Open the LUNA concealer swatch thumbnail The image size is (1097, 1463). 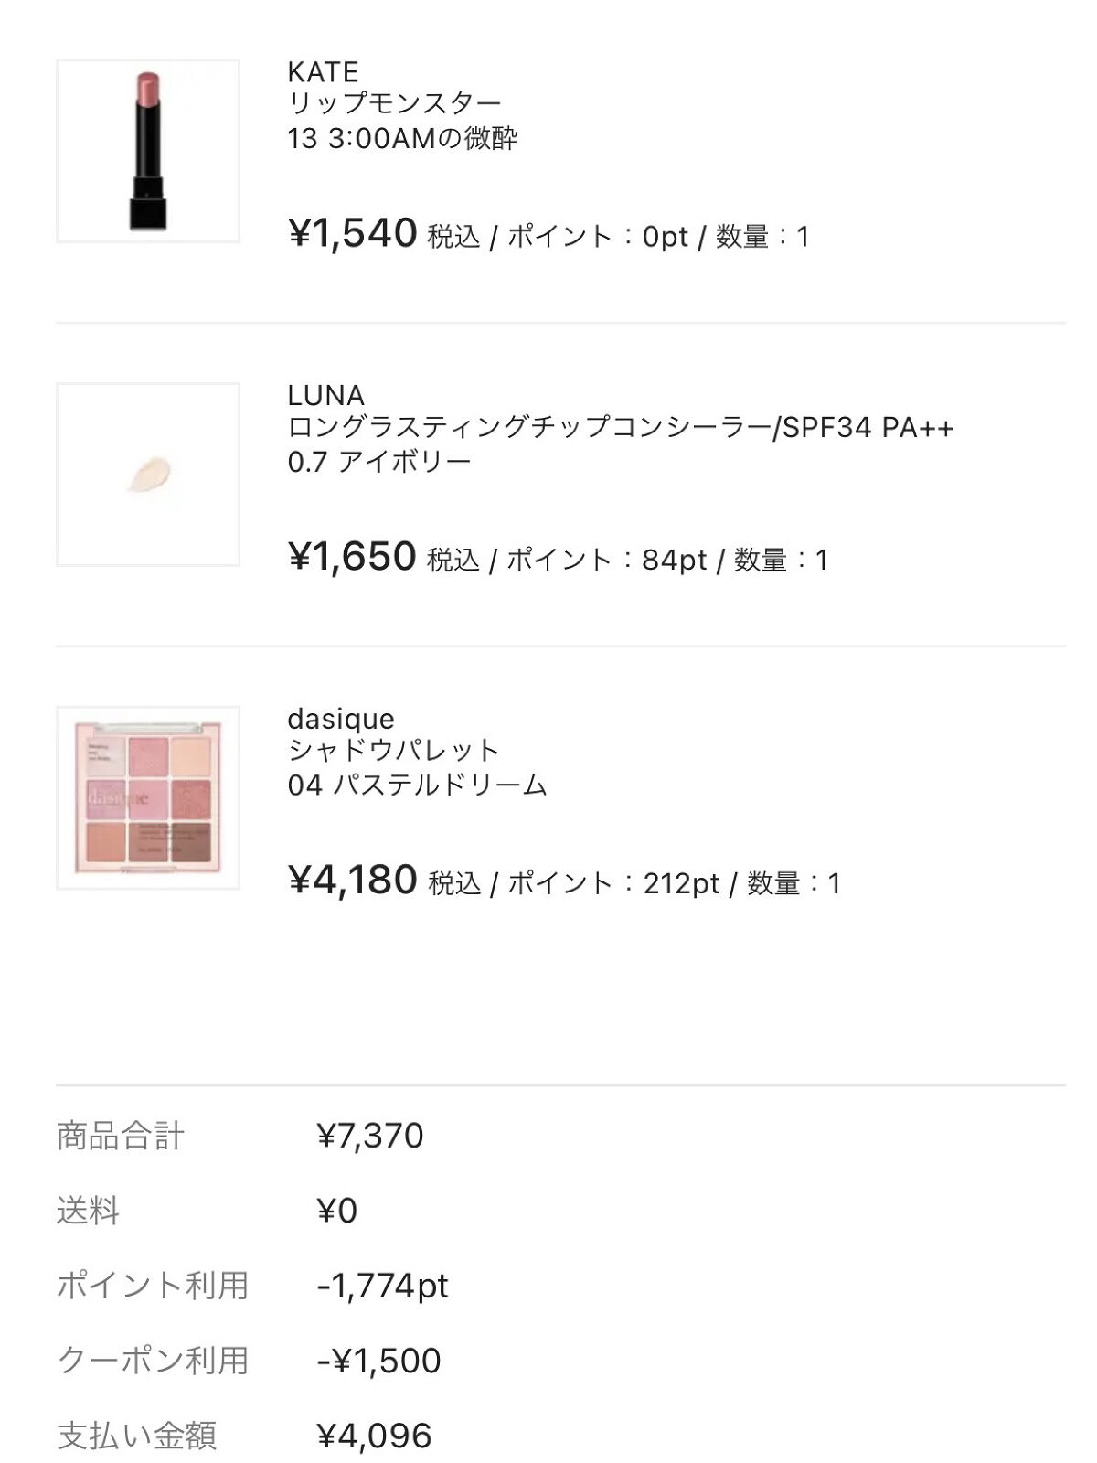pos(148,475)
